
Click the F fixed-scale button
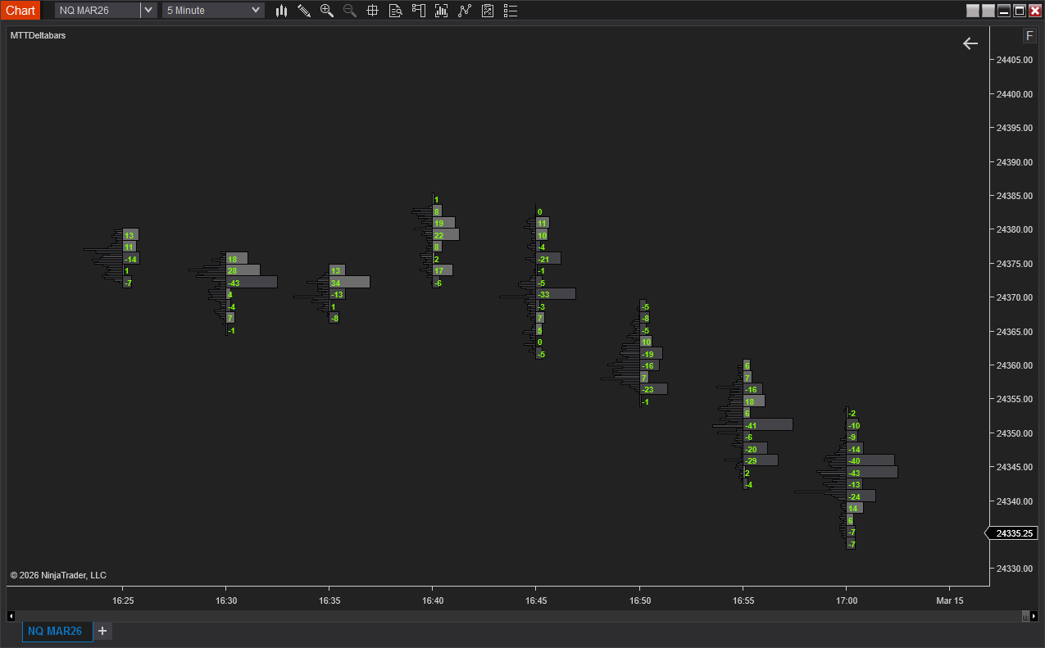coord(1029,36)
